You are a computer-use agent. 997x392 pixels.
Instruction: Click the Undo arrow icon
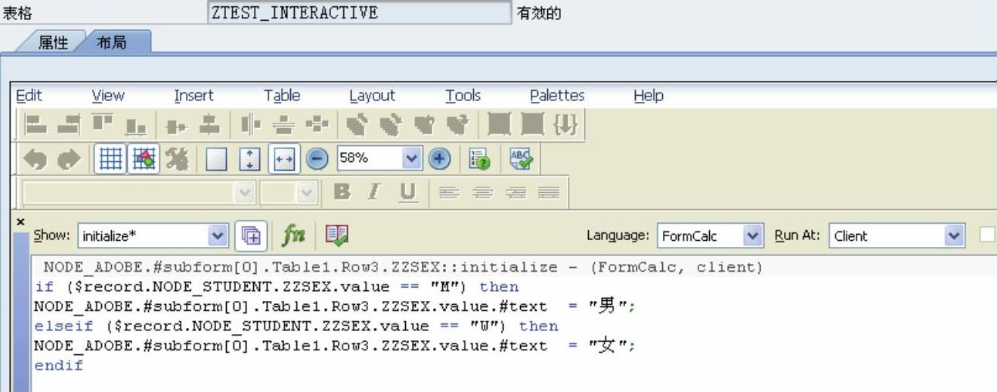(x=36, y=159)
